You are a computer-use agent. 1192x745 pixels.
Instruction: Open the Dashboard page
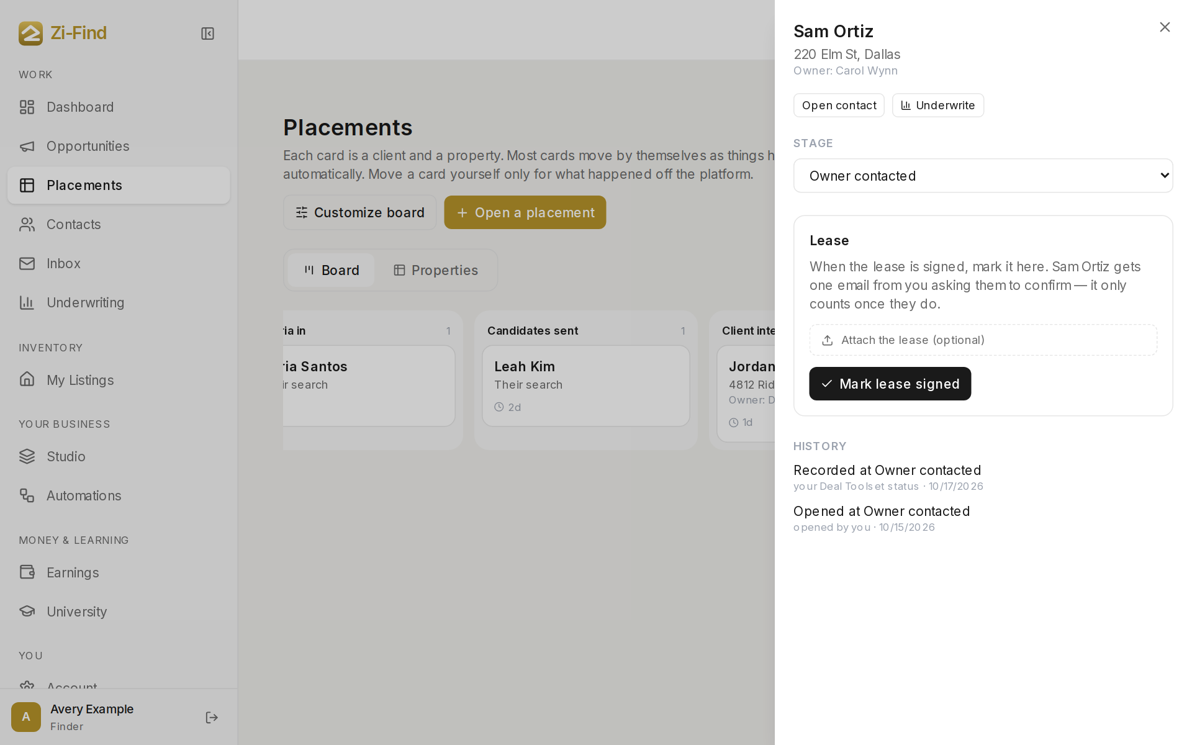point(119,107)
